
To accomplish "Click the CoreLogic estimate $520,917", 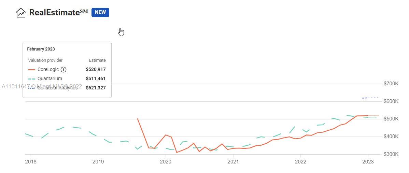I will (x=96, y=70).
